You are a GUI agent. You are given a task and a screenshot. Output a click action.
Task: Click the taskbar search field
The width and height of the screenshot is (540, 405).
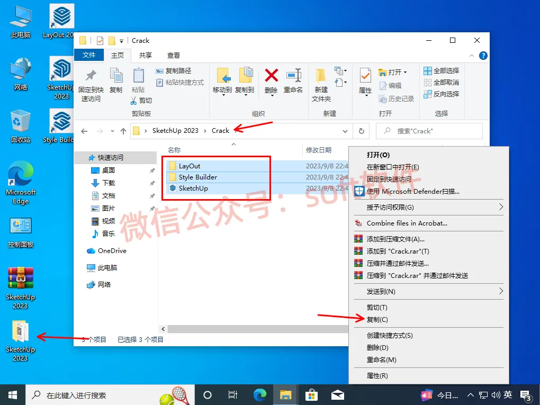point(110,395)
